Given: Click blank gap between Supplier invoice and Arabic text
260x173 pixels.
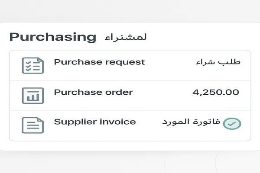Looking at the screenshot, I should [148, 122].
